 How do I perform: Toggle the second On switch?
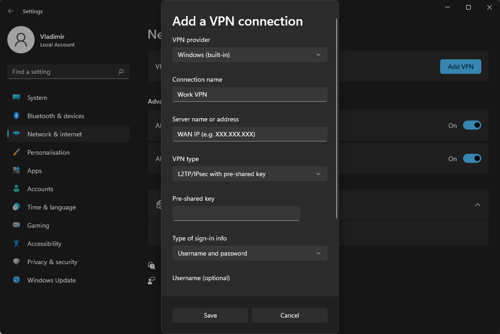tap(472, 159)
